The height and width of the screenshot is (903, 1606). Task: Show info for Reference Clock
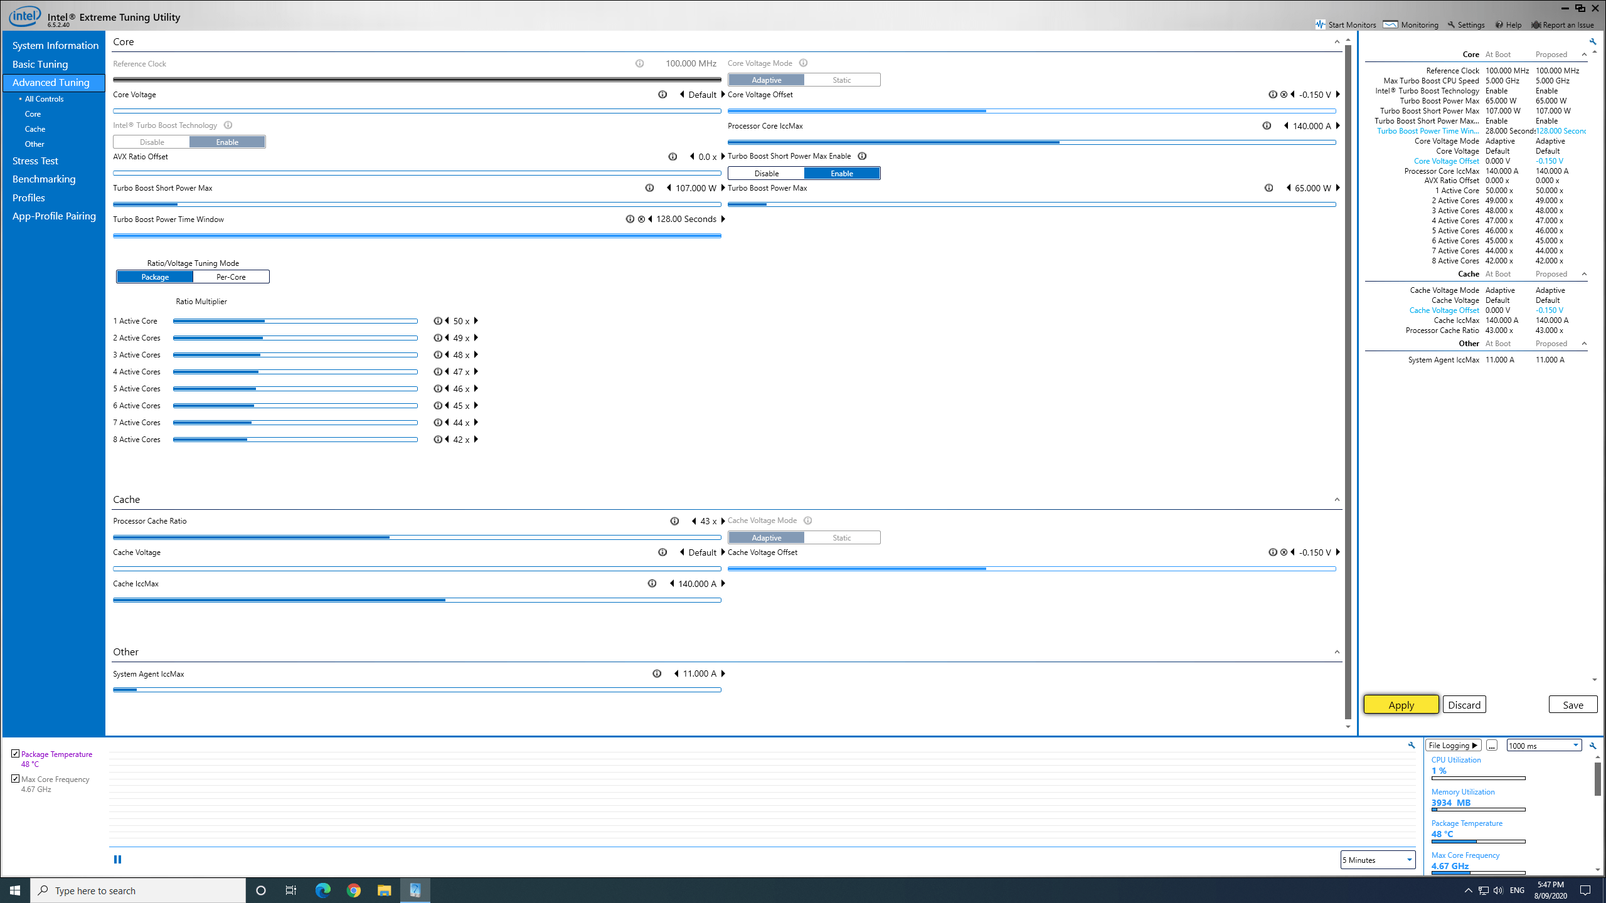point(639,63)
